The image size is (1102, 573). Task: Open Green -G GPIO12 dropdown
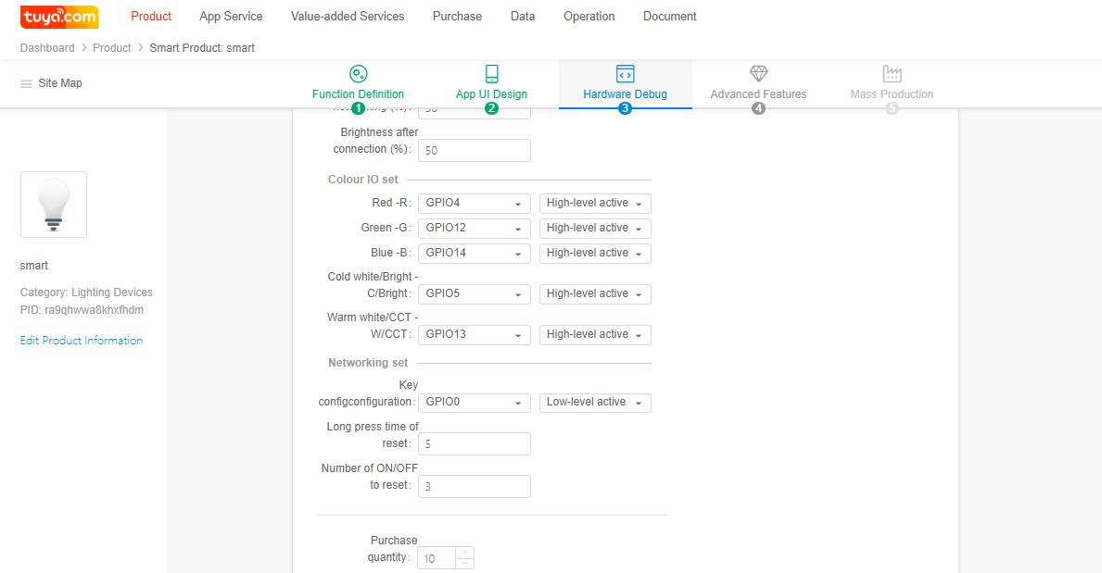point(475,229)
